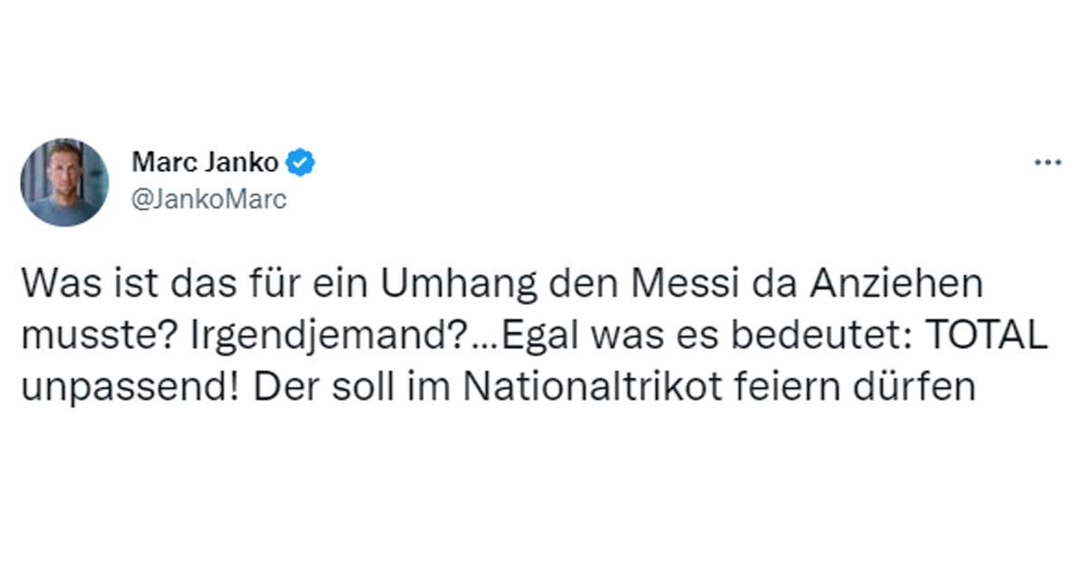Select the word TOTAL in the tweet text

pos(988,336)
